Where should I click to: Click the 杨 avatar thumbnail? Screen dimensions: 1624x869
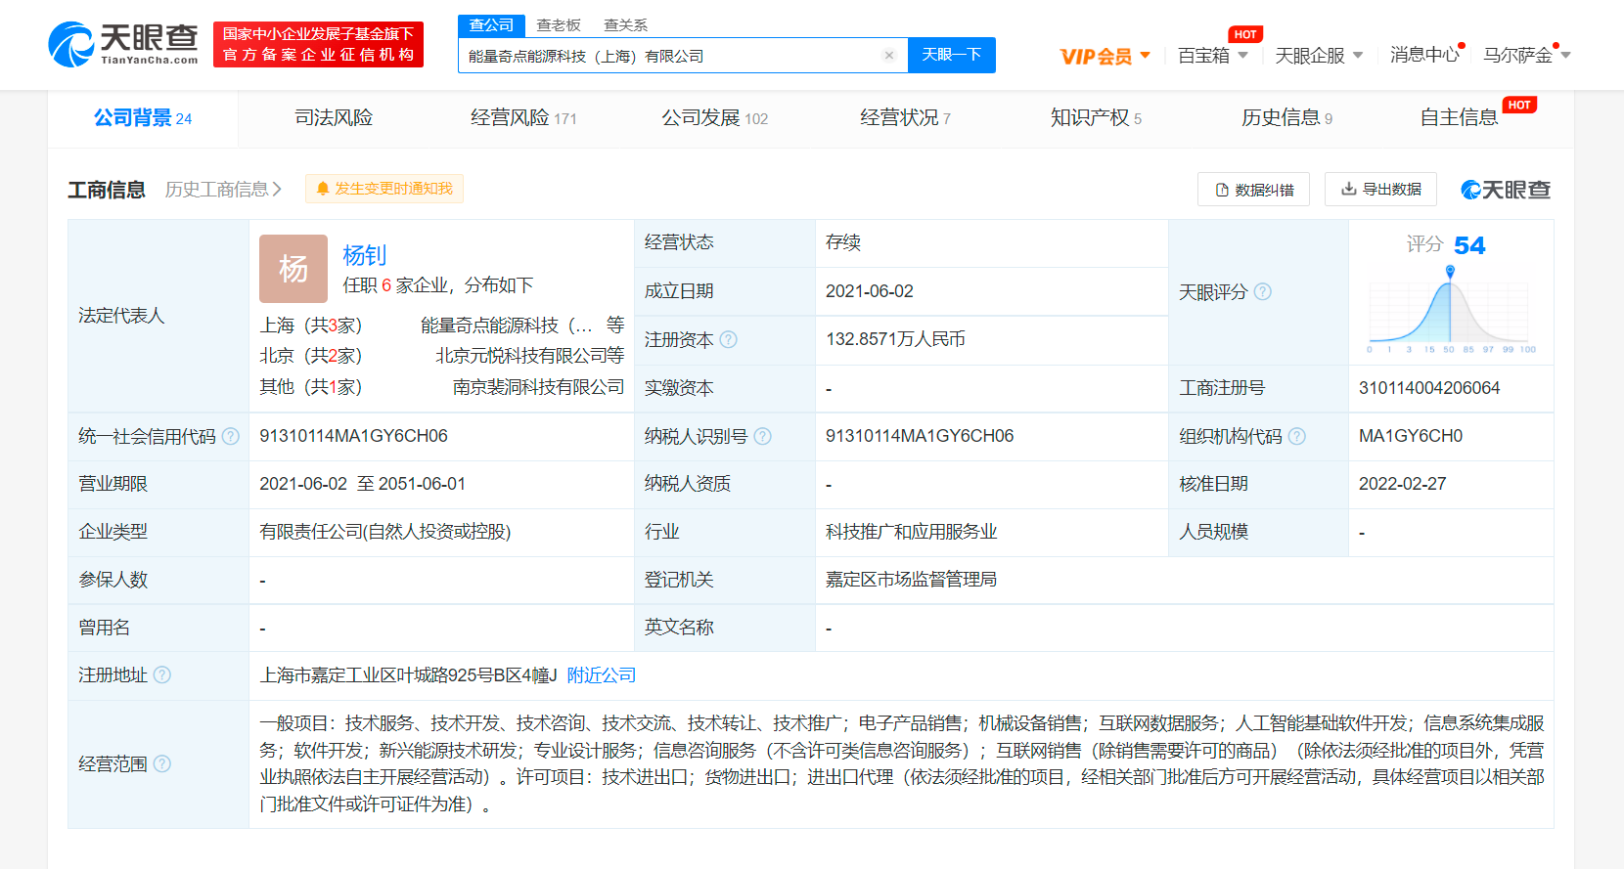tap(293, 269)
